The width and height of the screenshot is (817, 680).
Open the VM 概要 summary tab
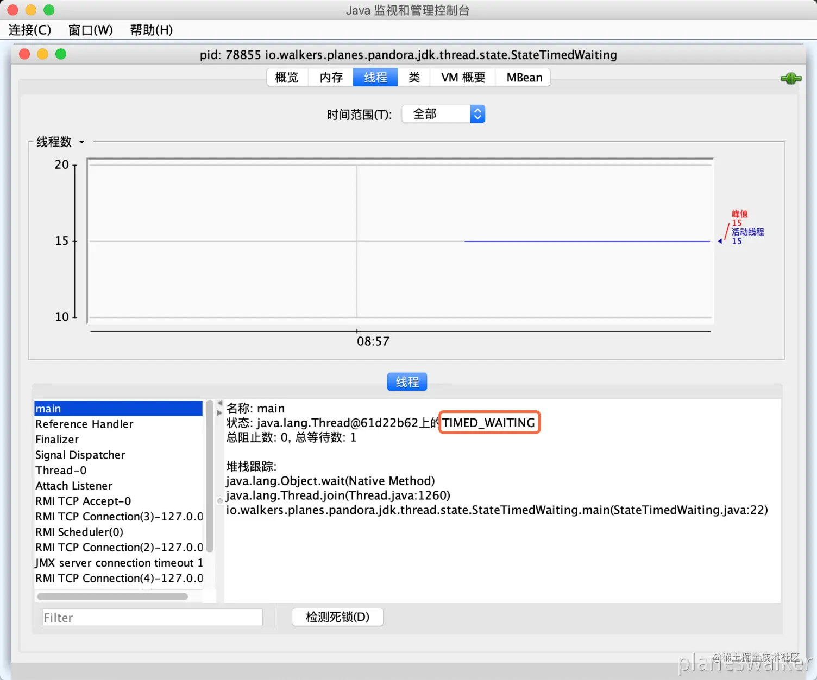[462, 77]
